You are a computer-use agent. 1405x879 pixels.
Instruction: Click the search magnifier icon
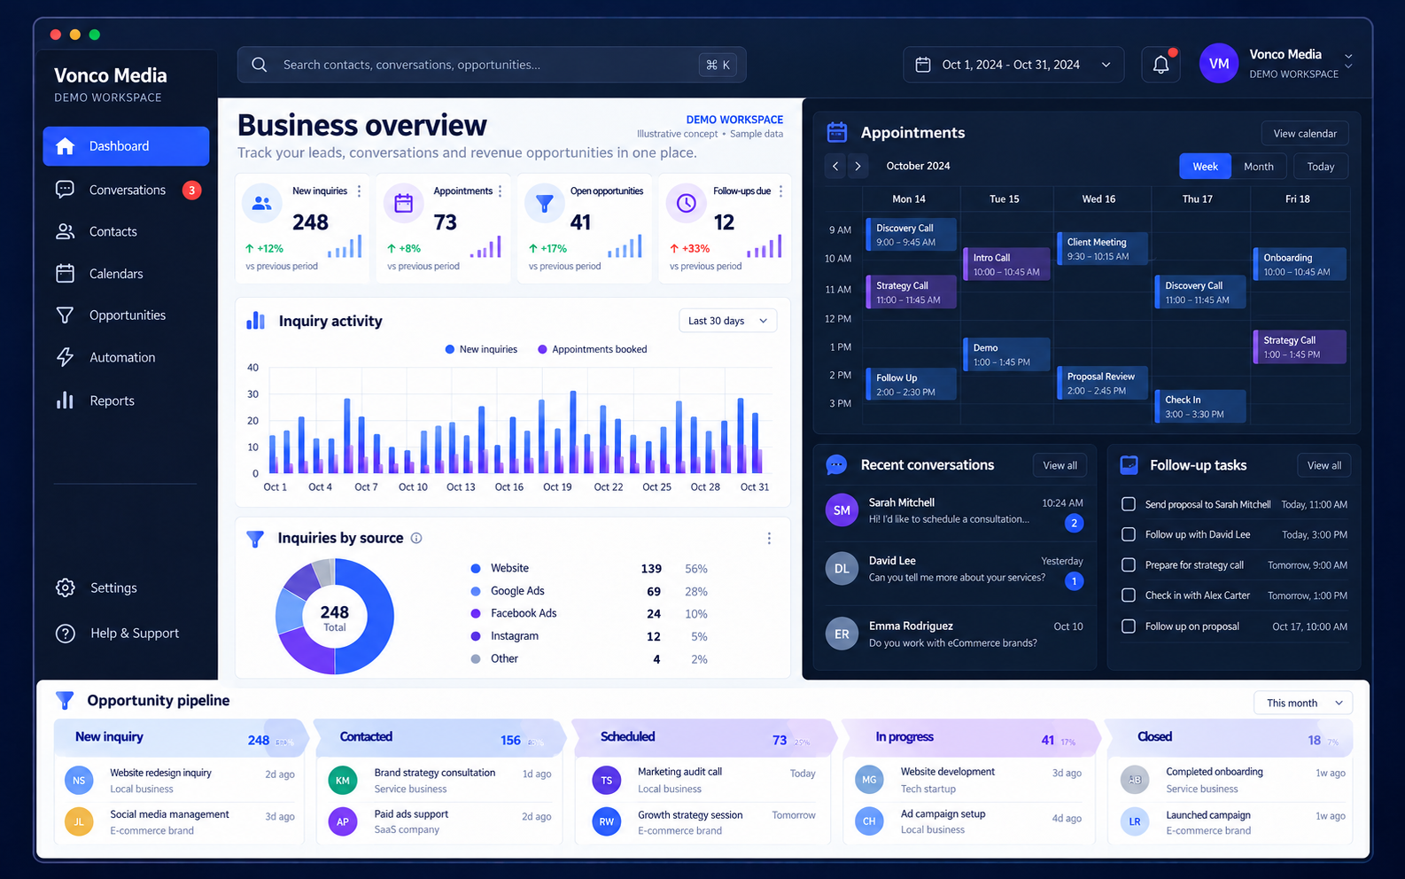point(259,65)
